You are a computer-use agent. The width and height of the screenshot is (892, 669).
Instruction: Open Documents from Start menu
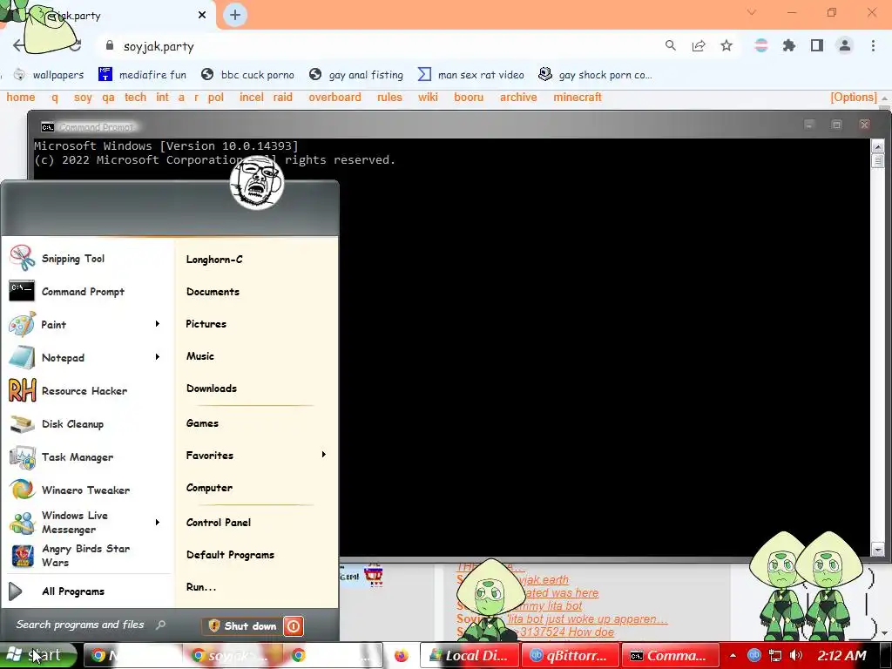pos(213,292)
